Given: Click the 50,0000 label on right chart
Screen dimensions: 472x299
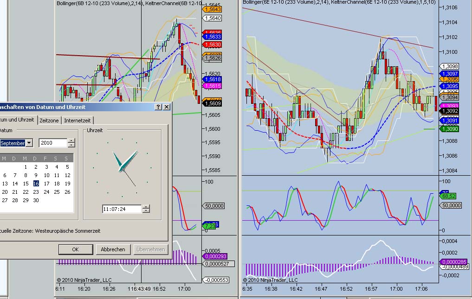Looking at the screenshot, I should (451, 205).
